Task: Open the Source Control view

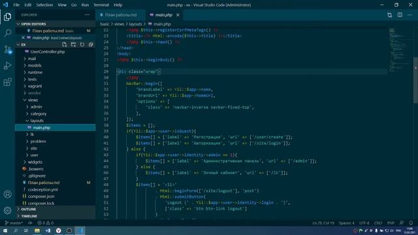Action: 7,50
